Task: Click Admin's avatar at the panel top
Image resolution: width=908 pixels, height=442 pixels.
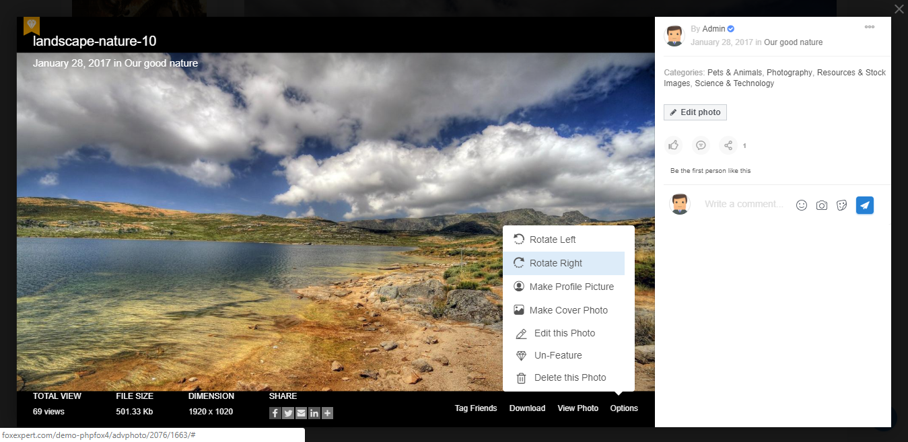Action: coord(674,36)
